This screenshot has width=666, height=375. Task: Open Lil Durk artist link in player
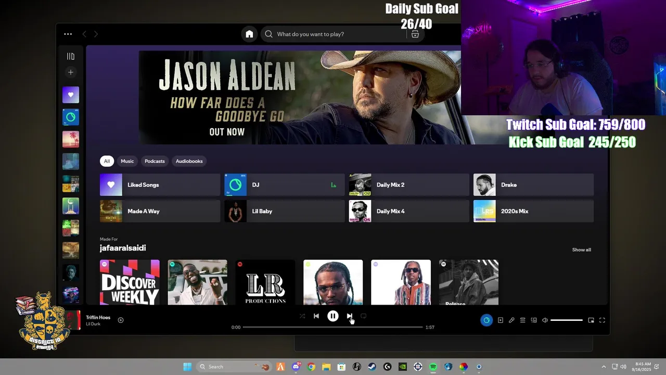point(93,324)
